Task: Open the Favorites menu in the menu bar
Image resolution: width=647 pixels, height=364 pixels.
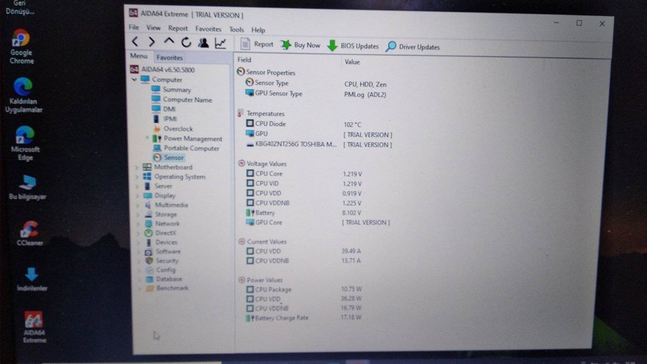Action: tap(209, 29)
